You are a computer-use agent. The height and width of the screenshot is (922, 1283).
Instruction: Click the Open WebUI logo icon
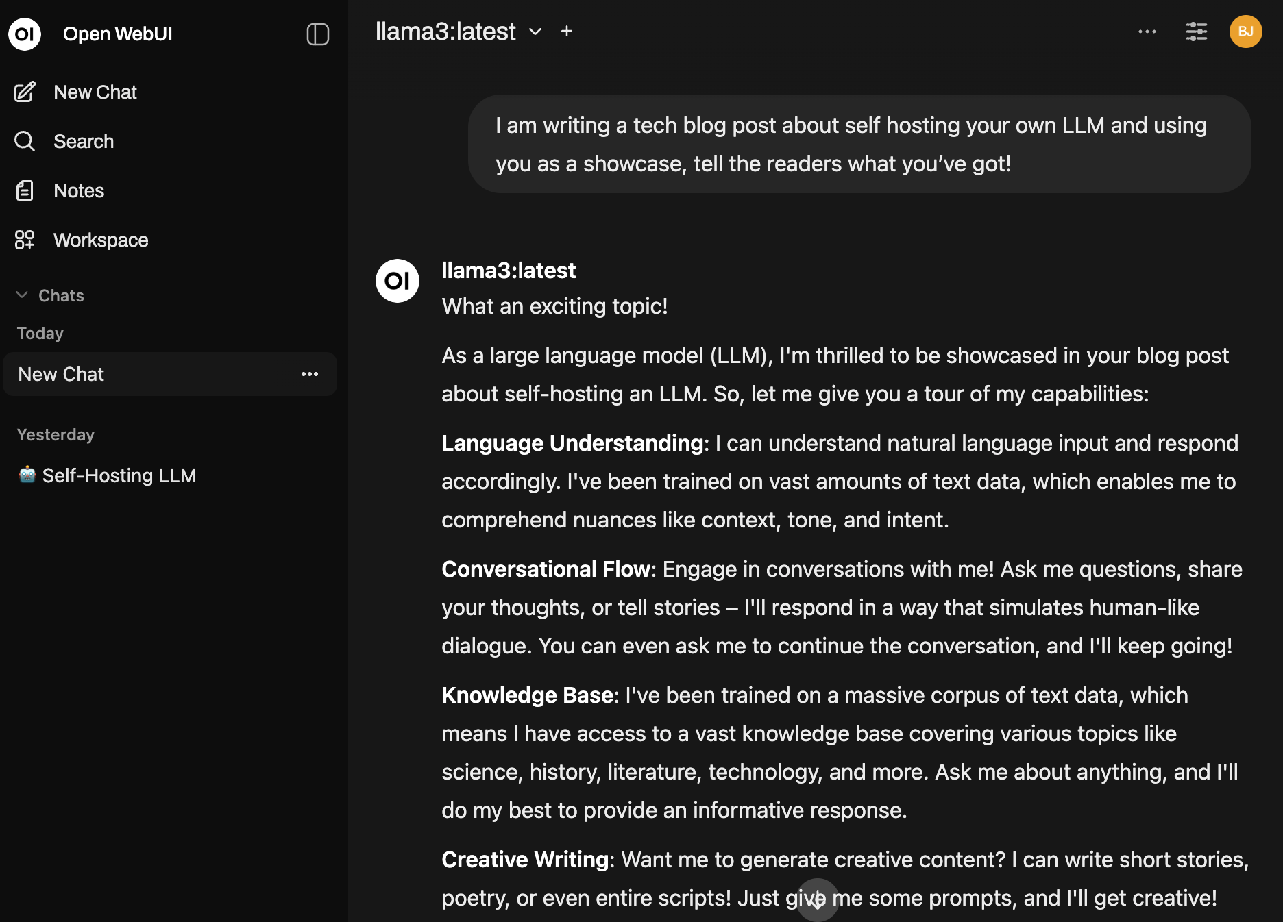25,34
